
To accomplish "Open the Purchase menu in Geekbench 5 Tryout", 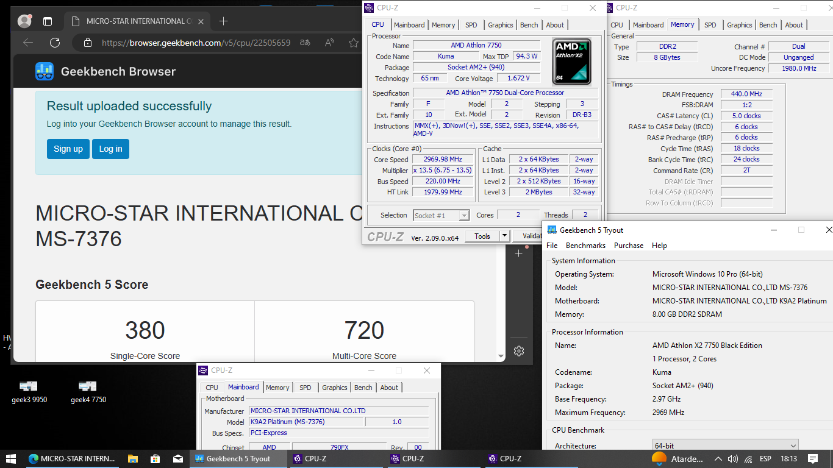I will (x=629, y=246).
